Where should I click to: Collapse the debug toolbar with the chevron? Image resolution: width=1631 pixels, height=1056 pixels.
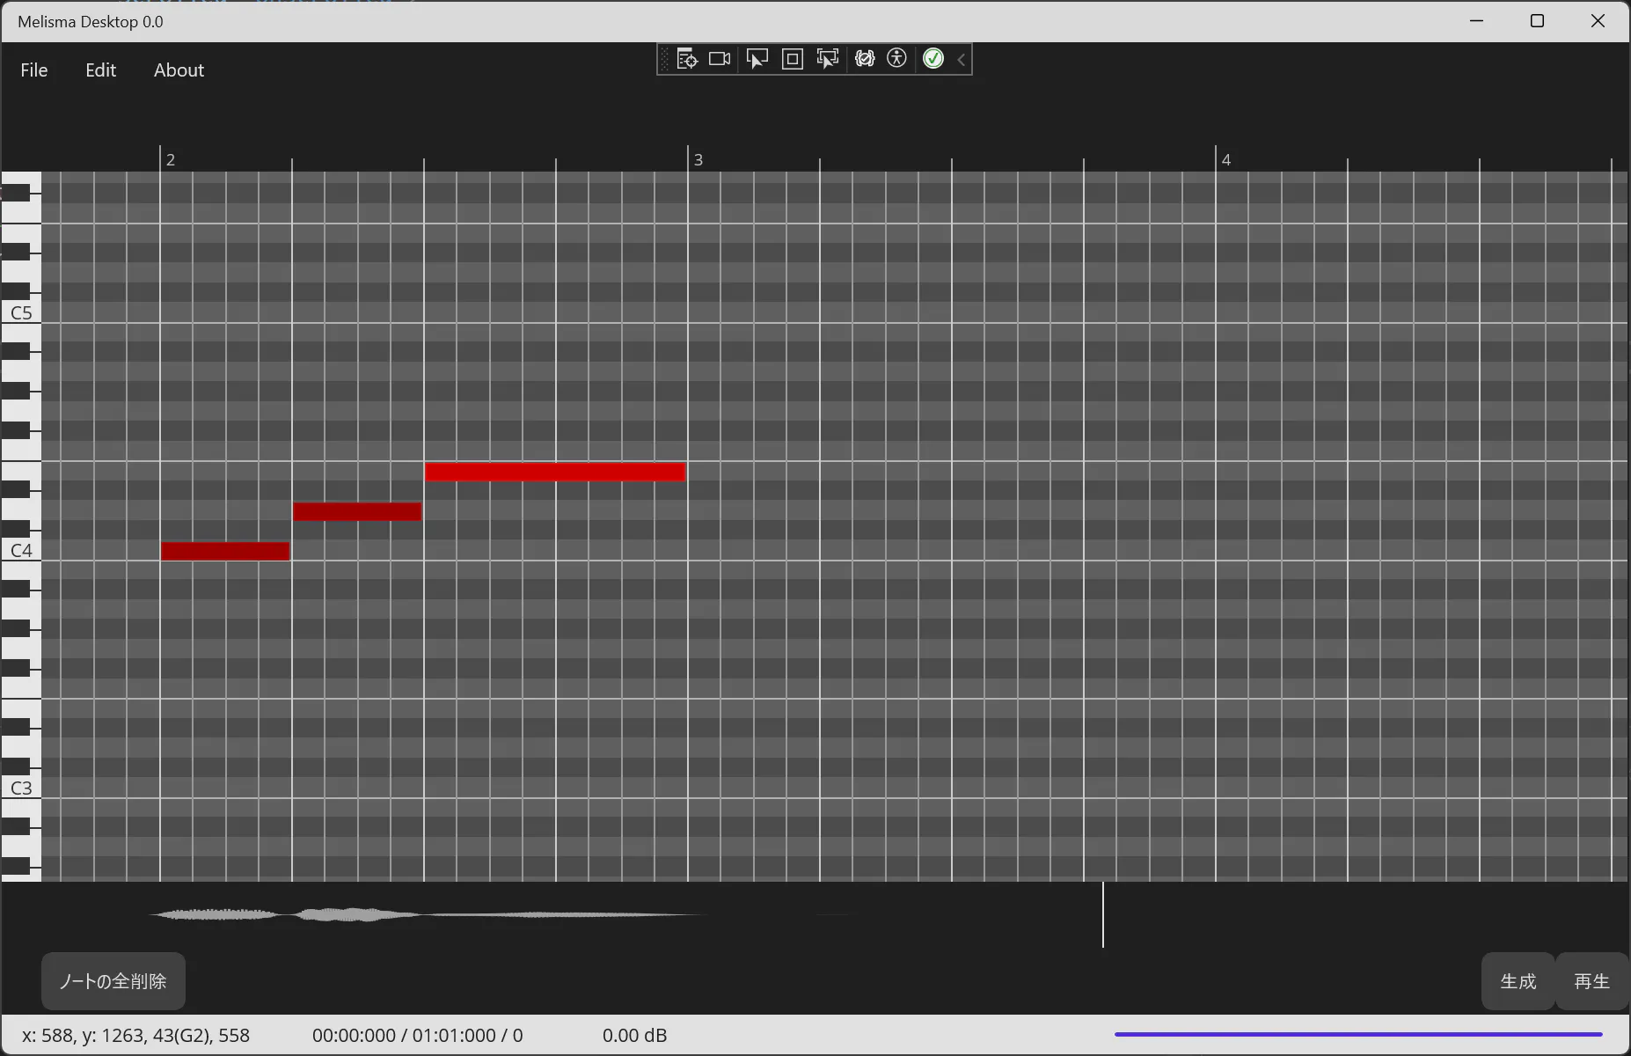pyautogui.click(x=962, y=59)
